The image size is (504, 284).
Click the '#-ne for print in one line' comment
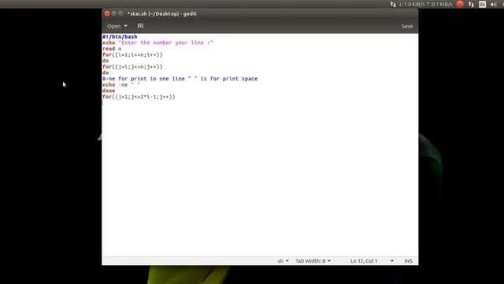pos(180,79)
